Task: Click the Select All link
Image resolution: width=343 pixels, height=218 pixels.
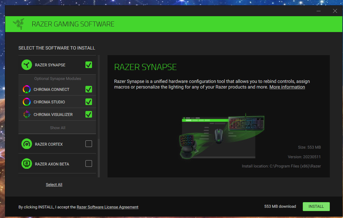Action: coord(54,185)
